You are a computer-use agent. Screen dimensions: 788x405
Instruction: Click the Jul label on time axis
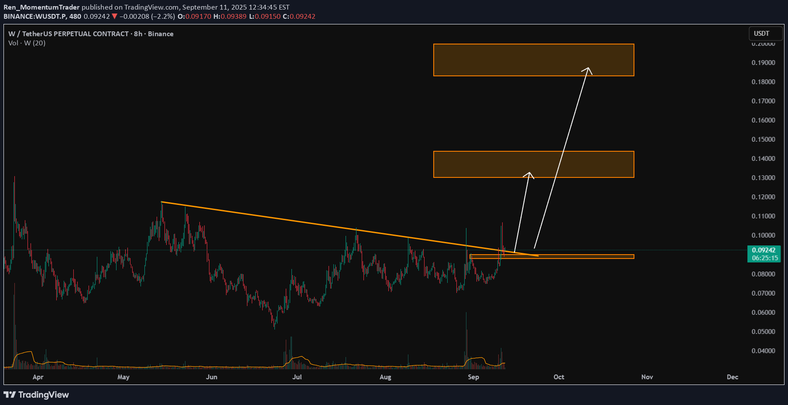[x=297, y=377]
